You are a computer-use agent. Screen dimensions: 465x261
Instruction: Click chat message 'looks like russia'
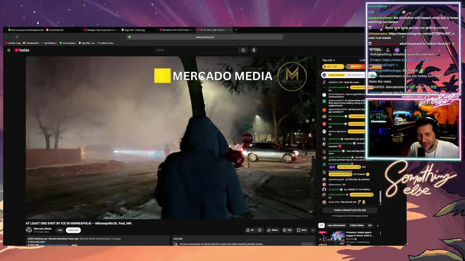[x=351, y=82]
